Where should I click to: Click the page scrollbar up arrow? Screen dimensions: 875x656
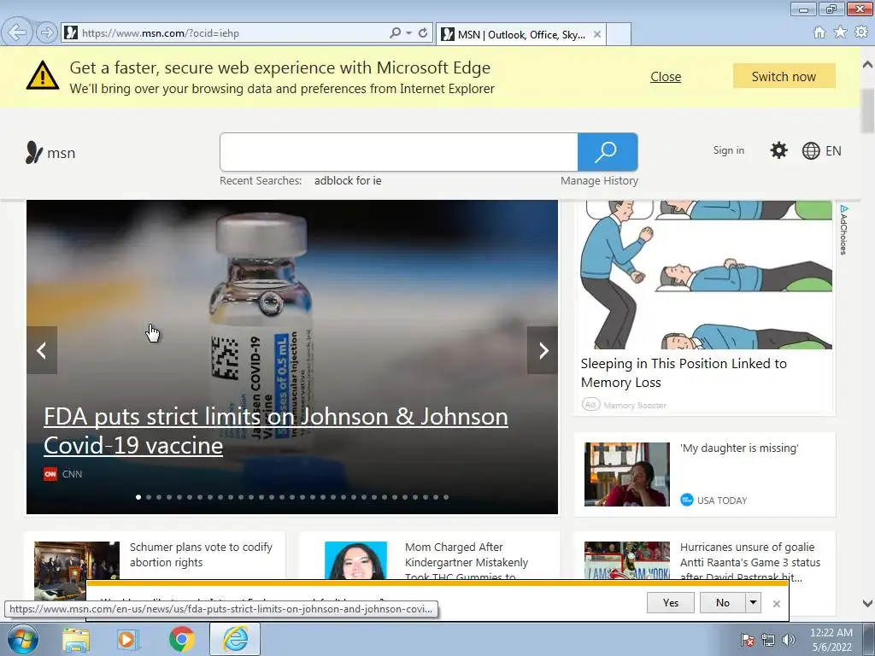[868, 65]
